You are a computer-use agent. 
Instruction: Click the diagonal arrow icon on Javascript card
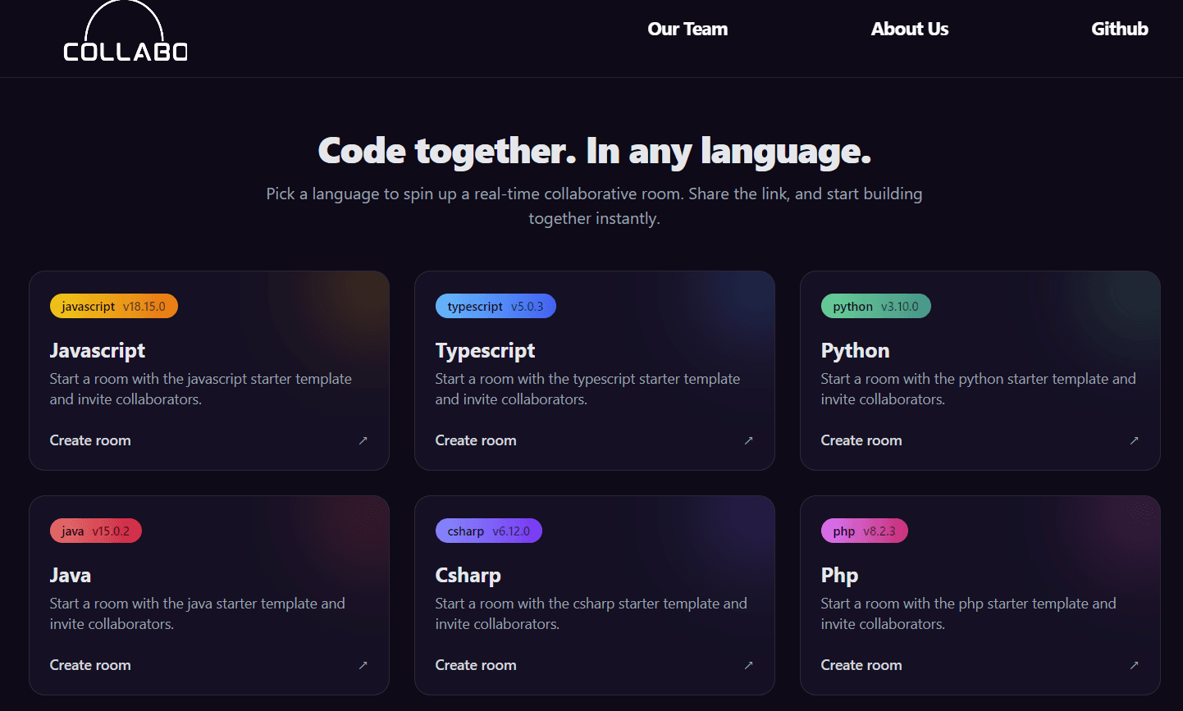tap(363, 440)
